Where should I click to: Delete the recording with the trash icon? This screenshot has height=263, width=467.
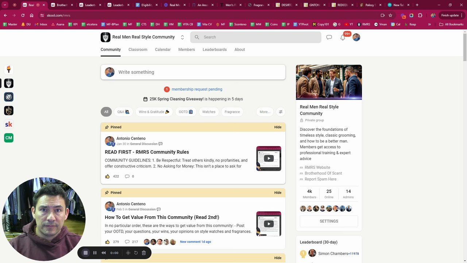coord(144,253)
